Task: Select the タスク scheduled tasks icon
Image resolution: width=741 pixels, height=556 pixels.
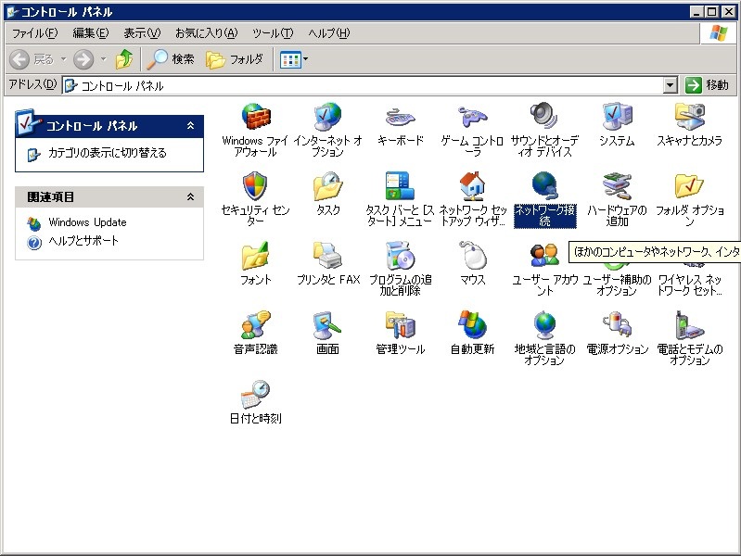Action: coord(327,186)
